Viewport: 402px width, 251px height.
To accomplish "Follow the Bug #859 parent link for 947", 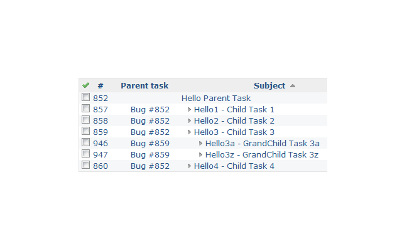I will click(x=150, y=155).
